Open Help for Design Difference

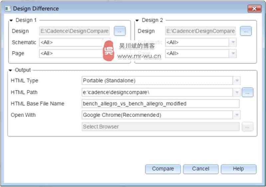pyautogui.click(x=238, y=169)
